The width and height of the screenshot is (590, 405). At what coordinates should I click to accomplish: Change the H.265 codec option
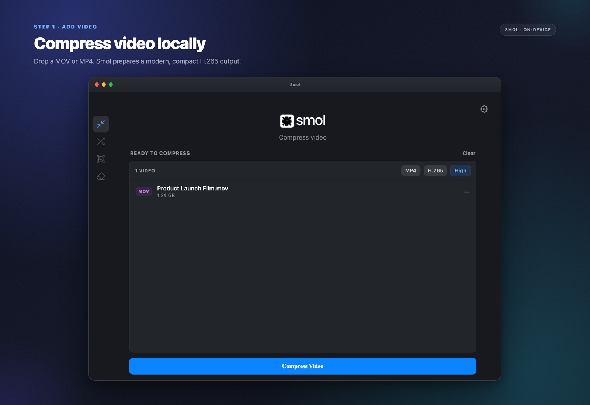pos(435,170)
